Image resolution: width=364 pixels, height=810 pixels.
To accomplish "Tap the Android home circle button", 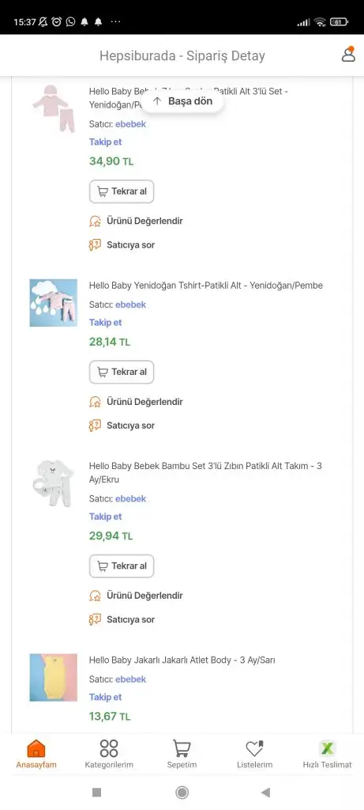I will [x=182, y=792].
